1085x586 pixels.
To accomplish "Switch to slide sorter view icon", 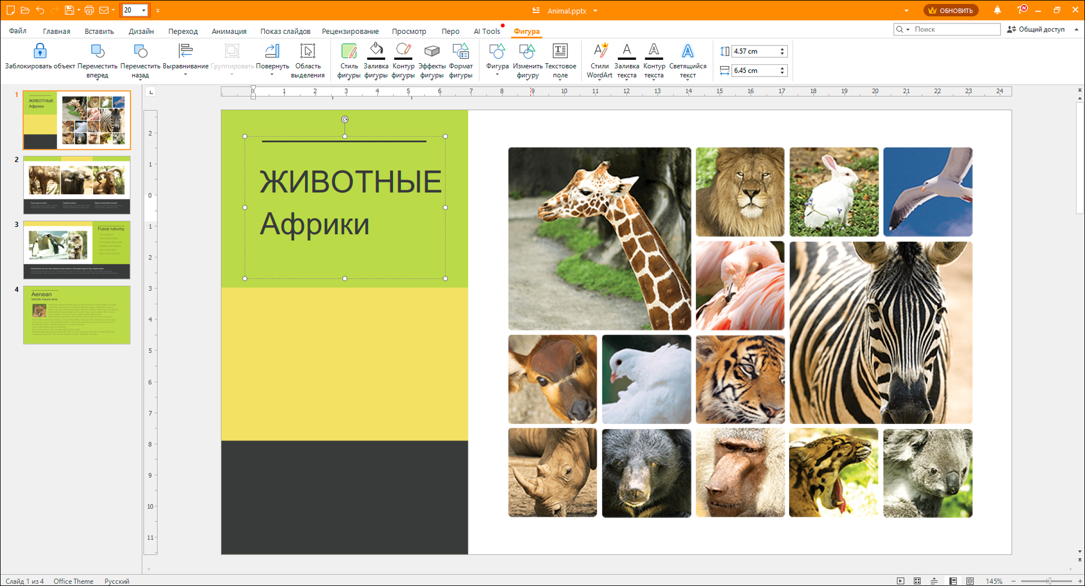I will (917, 581).
